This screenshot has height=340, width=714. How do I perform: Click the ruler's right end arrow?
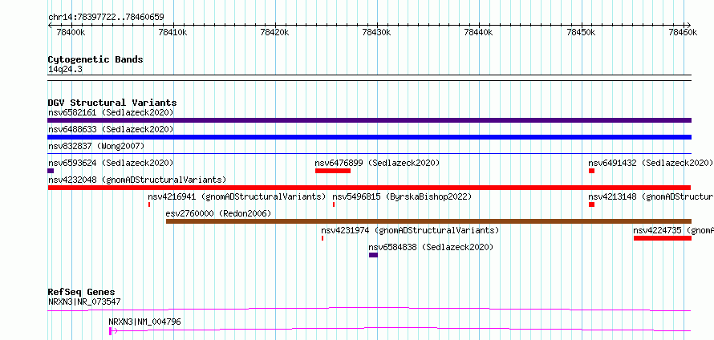689,25
